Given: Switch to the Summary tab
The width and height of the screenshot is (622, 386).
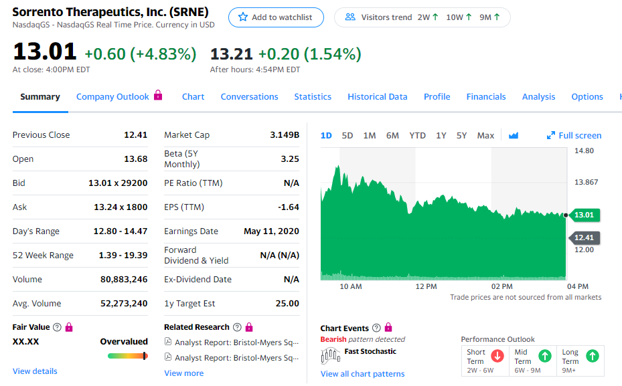Looking at the screenshot, I should pos(40,97).
